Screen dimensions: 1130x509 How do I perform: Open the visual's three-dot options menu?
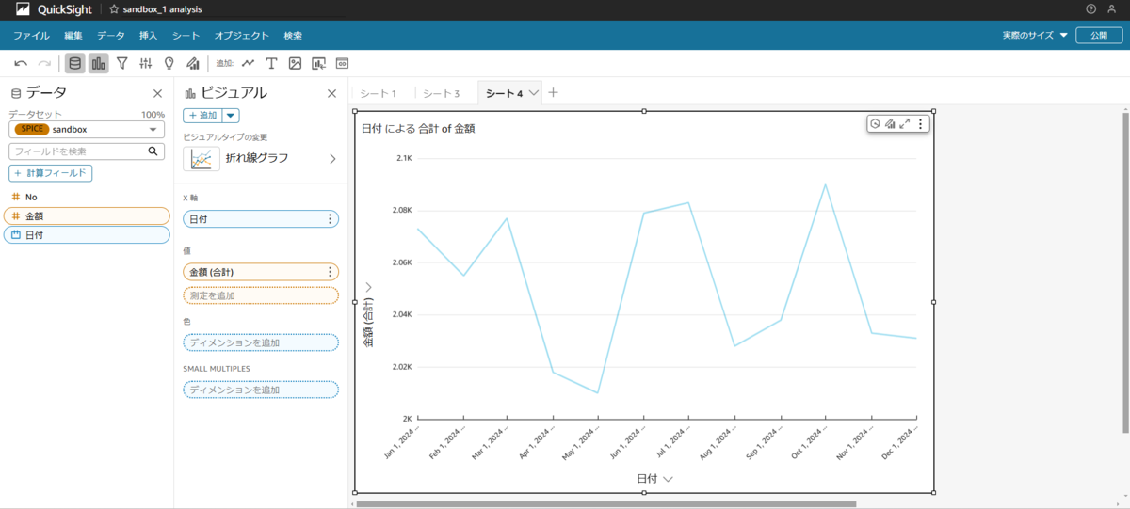tap(921, 123)
